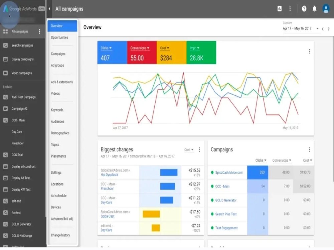This screenshot has height=250, width=334.
Task: Open the help question mark icon
Action: pyautogui.click(x=304, y=9)
